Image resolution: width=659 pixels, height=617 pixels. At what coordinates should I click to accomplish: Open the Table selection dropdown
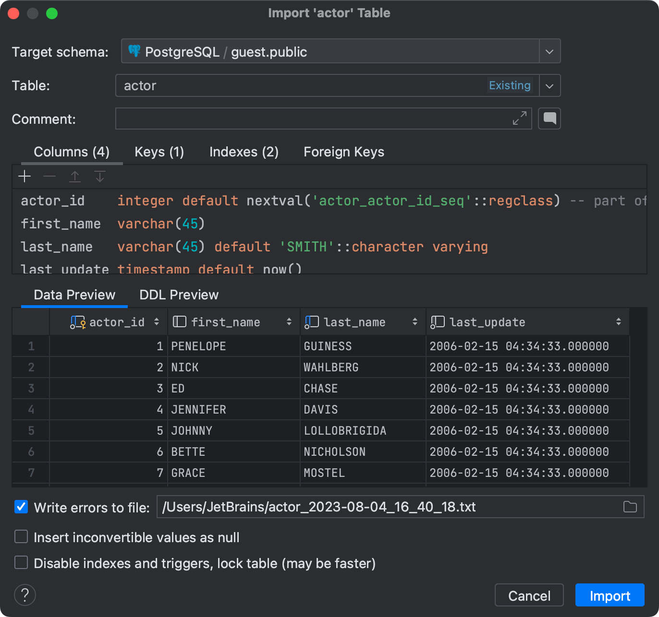point(549,85)
